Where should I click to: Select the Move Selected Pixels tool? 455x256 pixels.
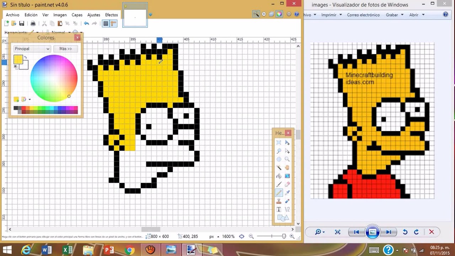tap(287, 143)
